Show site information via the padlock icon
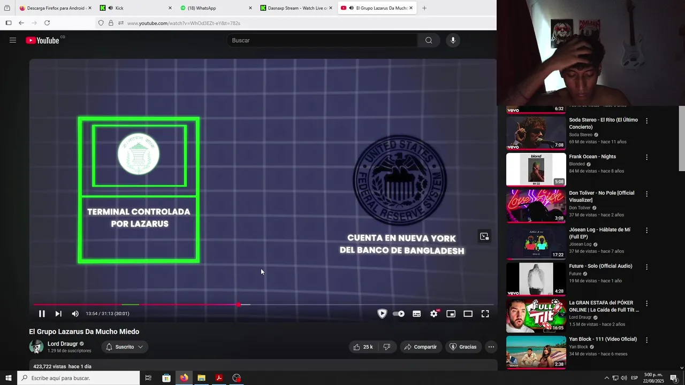 coord(111,23)
